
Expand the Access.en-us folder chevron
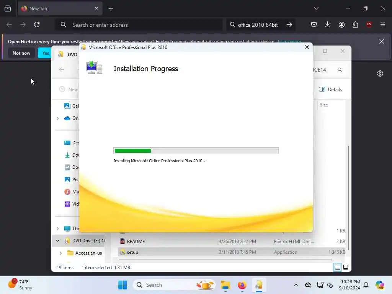[61, 253]
